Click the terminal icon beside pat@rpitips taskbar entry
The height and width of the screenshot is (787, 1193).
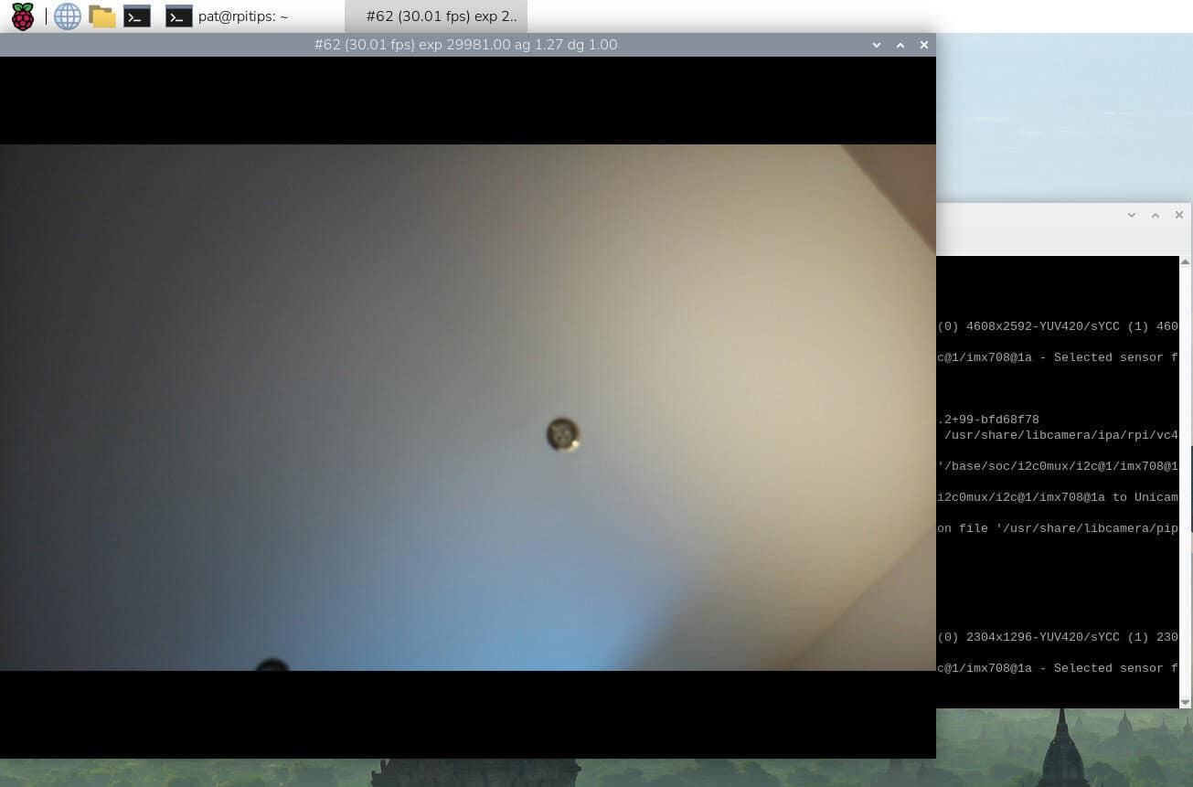[178, 16]
